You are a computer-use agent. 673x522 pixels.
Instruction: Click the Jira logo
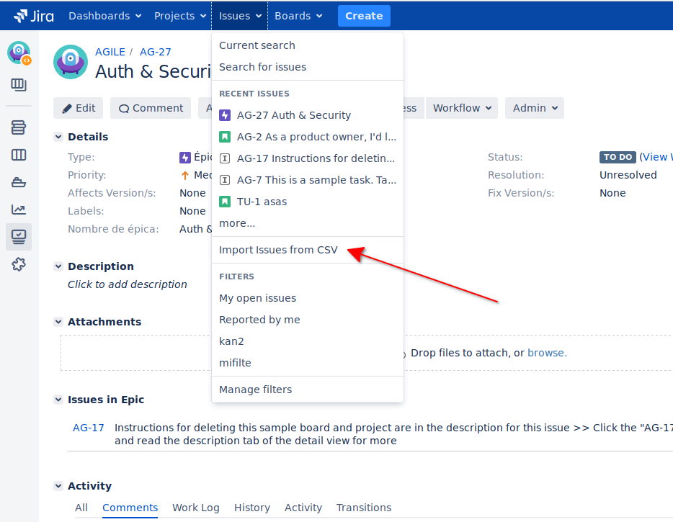[33, 16]
